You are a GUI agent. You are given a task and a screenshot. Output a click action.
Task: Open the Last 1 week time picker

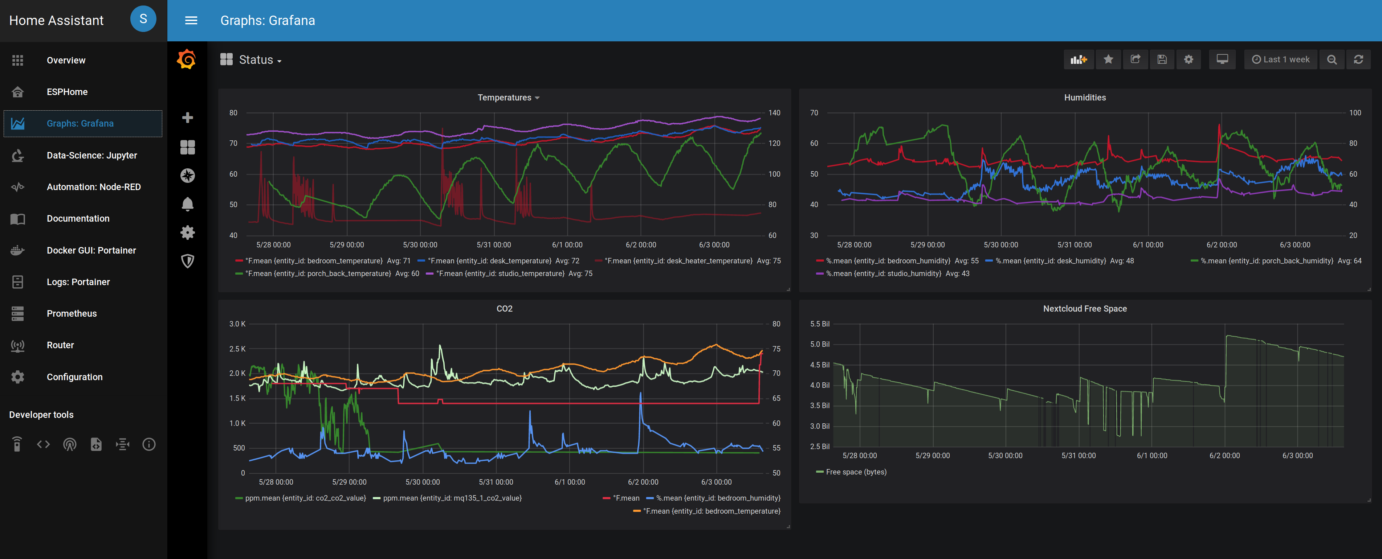tap(1281, 59)
